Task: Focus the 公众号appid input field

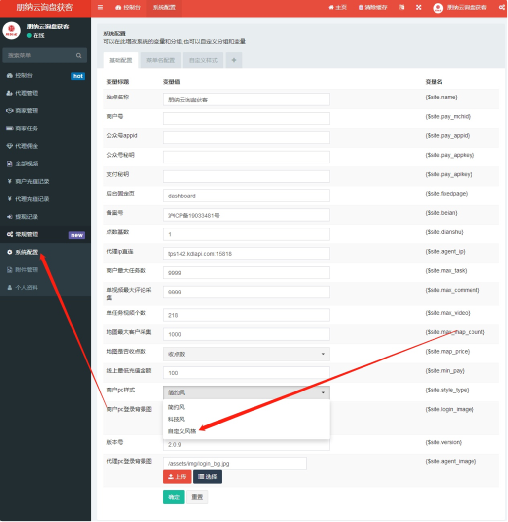Action: [246, 138]
